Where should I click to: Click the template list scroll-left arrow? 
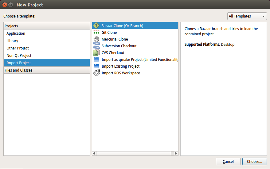pos(94,153)
